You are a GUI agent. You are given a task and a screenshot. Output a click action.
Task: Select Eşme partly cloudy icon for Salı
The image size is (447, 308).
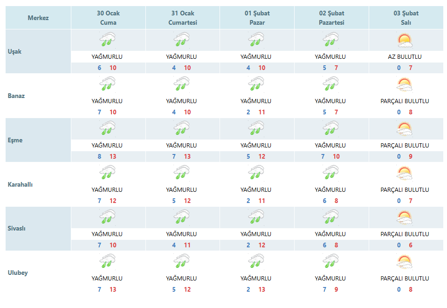coord(405,129)
